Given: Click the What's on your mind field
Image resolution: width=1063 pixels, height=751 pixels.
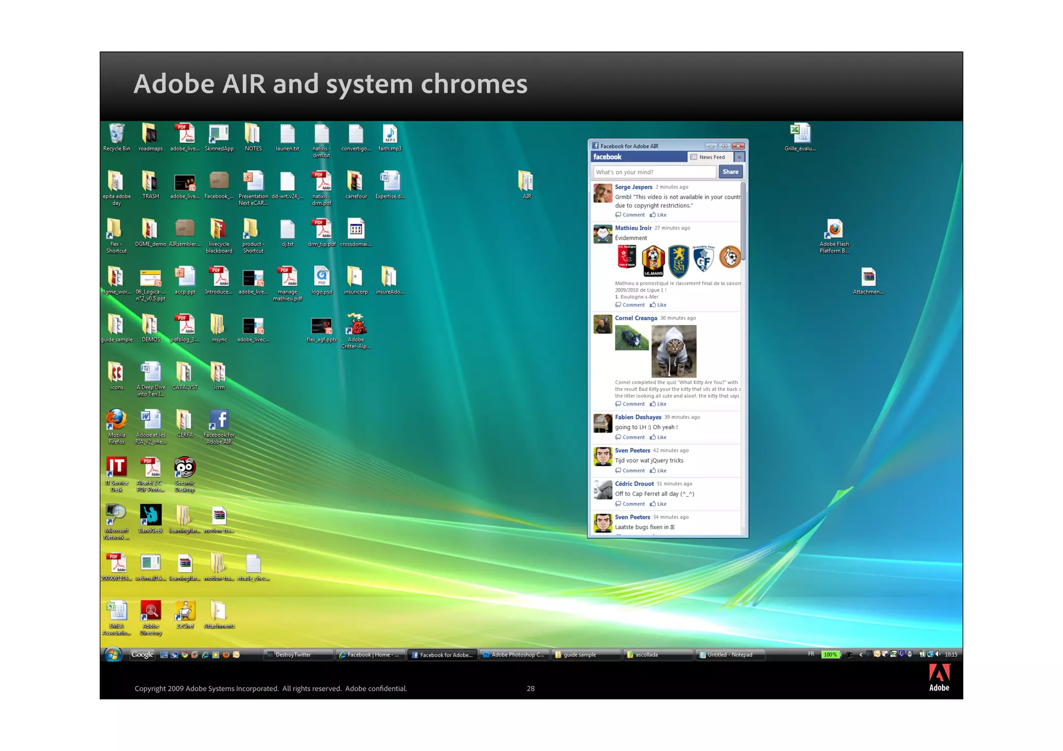Looking at the screenshot, I should [x=654, y=172].
